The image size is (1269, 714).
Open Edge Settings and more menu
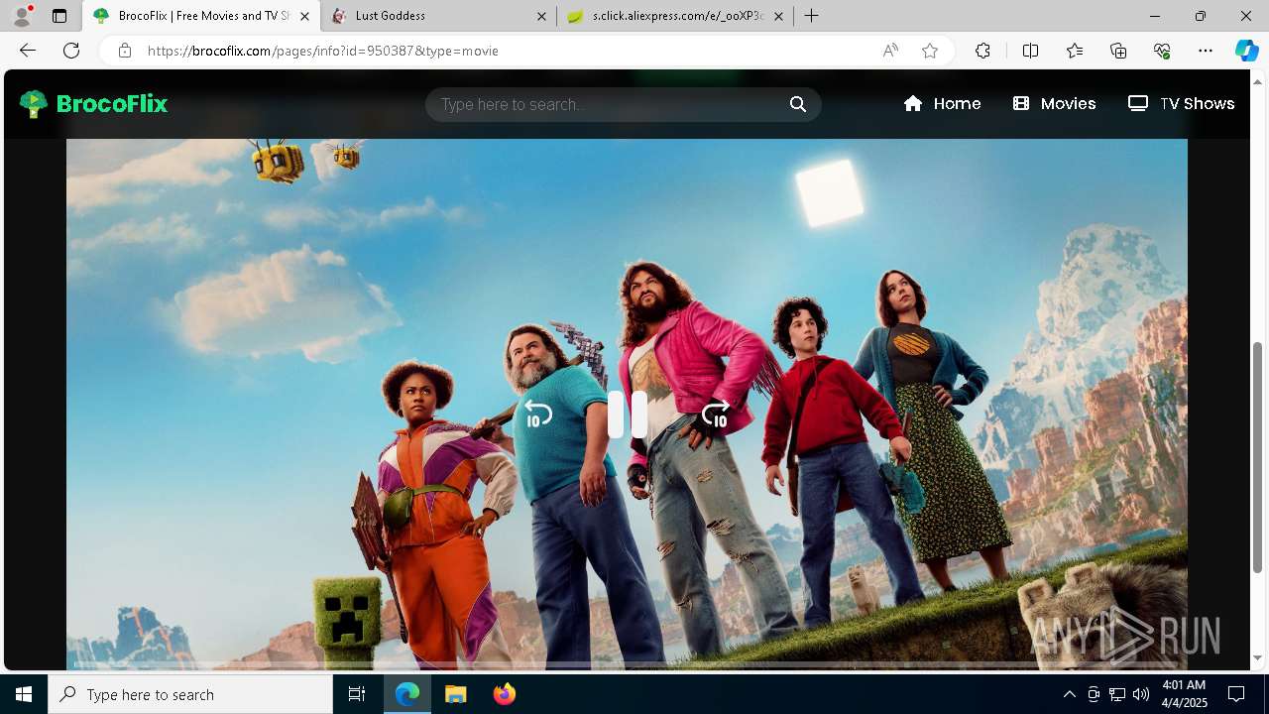(1206, 51)
